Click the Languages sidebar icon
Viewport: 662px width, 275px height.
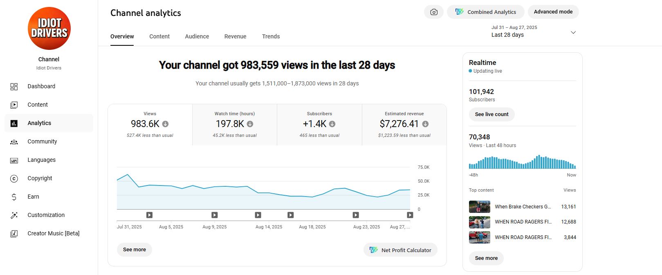[14, 160]
